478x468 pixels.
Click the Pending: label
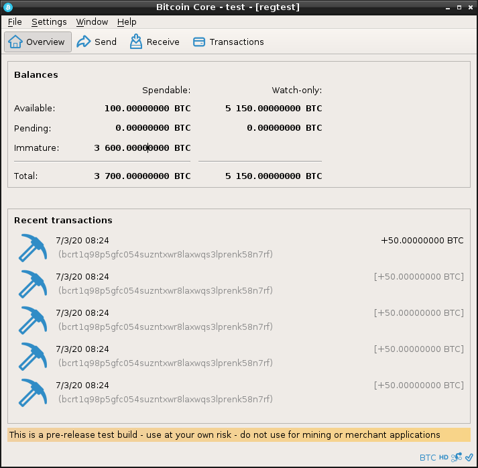click(x=33, y=128)
